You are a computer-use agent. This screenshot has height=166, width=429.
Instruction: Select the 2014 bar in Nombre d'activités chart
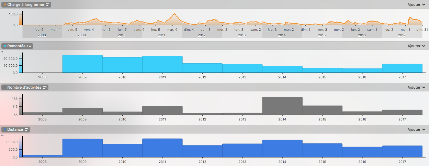pyautogui.click(x=282, y=106)
